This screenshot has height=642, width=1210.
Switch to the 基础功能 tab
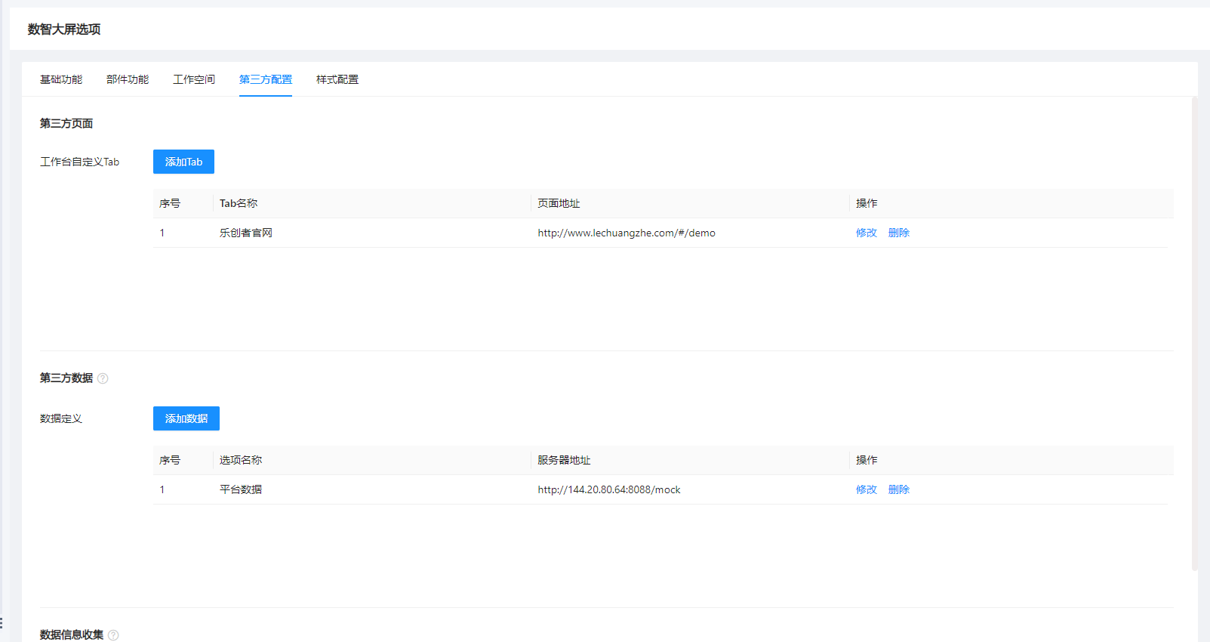[61, 79]
